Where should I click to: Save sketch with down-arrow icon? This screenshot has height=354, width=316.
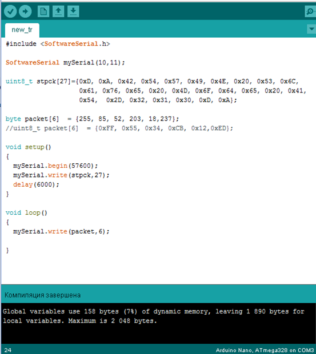click(x=73, y=11)
